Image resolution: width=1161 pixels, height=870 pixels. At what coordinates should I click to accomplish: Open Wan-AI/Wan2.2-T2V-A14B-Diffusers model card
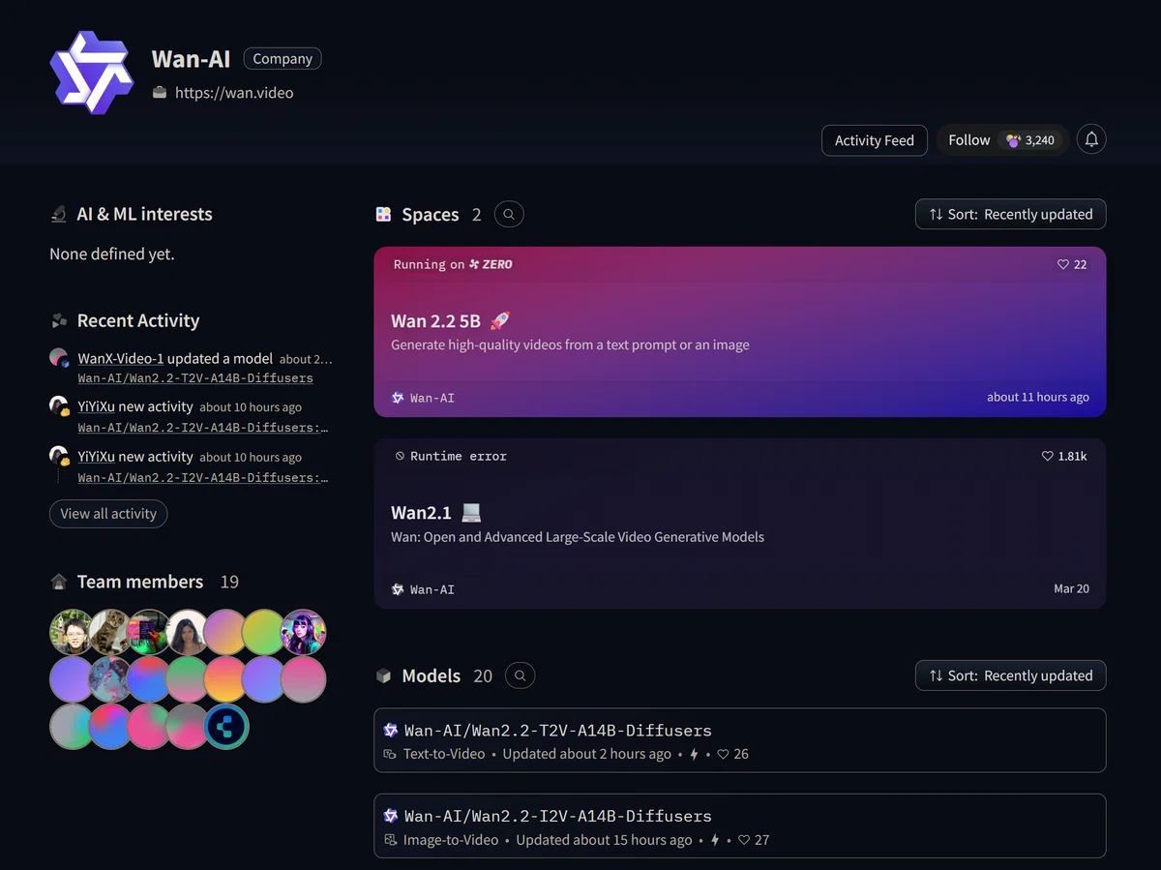740,740
